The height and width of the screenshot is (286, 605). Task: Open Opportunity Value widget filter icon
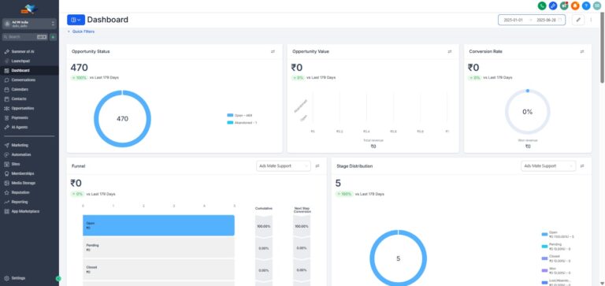pos(450,51)
